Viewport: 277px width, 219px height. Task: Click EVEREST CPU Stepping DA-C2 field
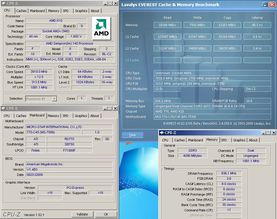[258, 89]
